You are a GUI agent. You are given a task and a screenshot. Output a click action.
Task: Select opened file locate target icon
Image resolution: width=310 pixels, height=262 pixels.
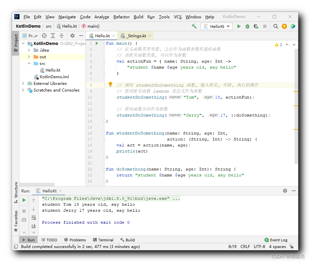[x=44, y=36]
